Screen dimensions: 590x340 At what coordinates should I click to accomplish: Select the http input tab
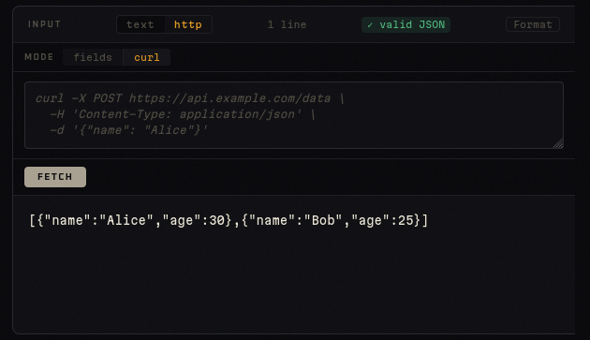pyautogui.click(x=187, y=24)
